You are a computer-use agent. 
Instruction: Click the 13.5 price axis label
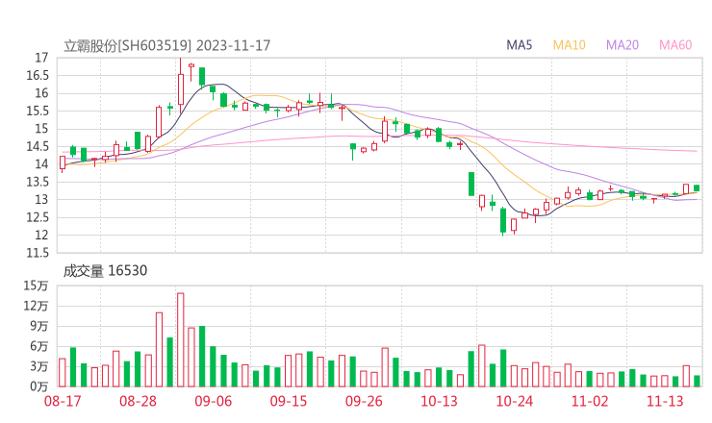click(38, 182)
